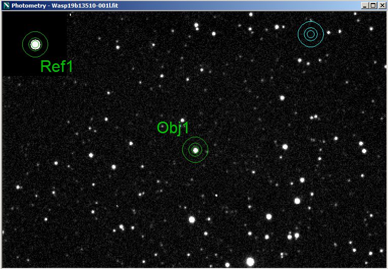Click the green Obj1 aperture circle

195,150
